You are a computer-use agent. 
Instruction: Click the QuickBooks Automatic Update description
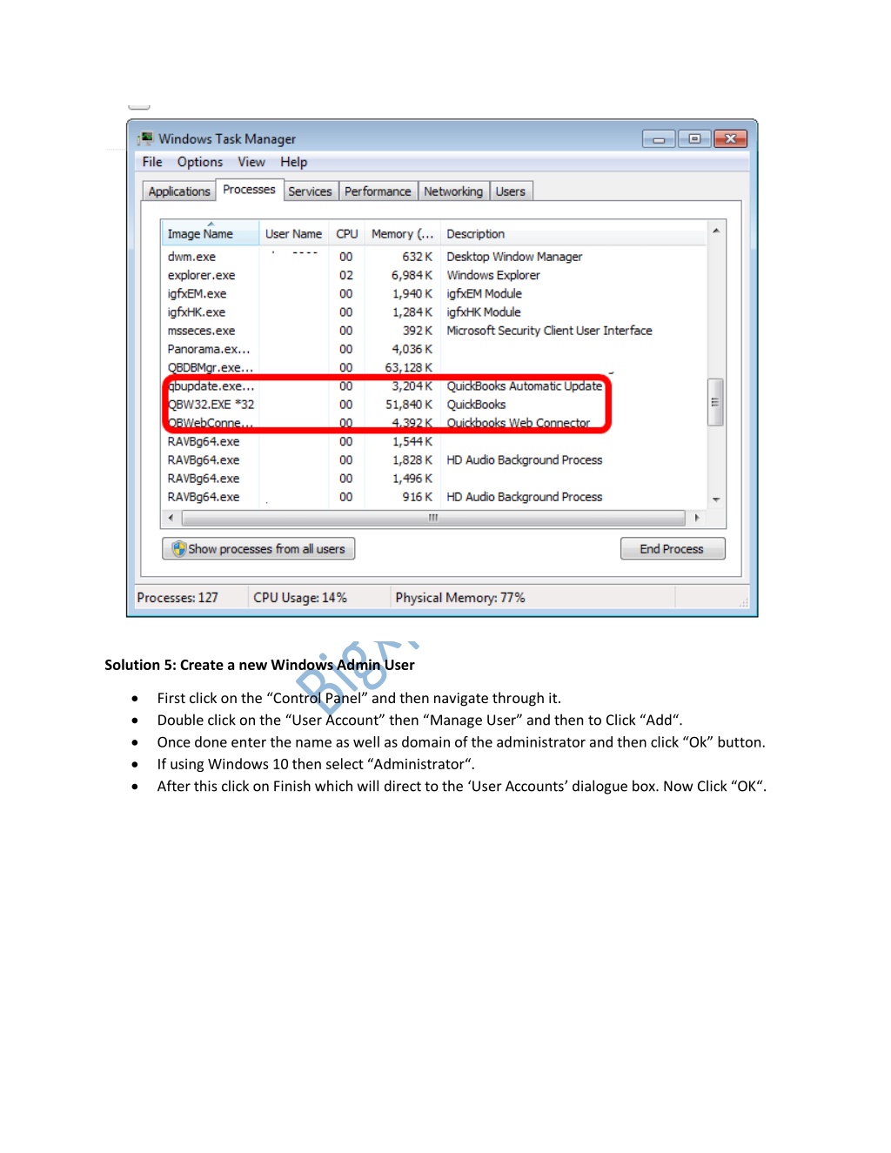(525, 386)
